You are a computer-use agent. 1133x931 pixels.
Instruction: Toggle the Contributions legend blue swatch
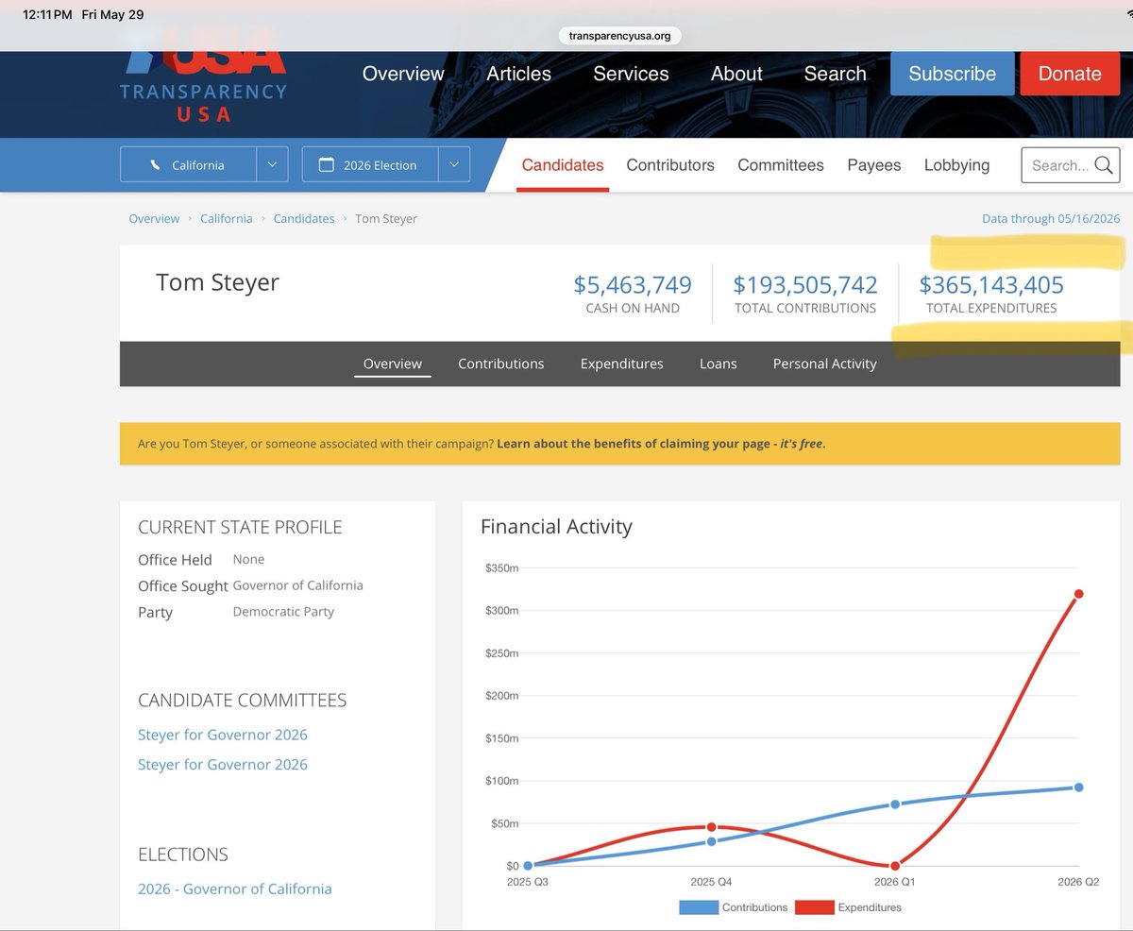tap(698, 907)
